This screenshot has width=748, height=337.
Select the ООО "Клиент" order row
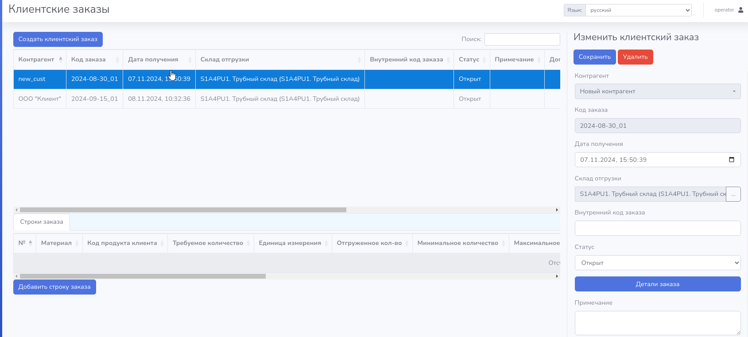point(40,99)
